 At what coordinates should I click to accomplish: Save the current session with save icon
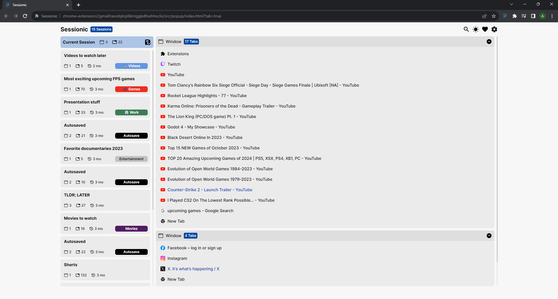point(148,42)
